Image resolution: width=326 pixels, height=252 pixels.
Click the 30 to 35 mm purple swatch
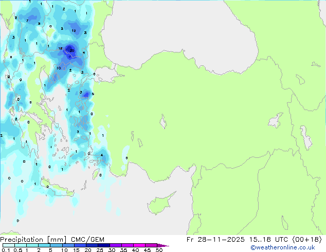pyautogui.click(x=116, y=245)
